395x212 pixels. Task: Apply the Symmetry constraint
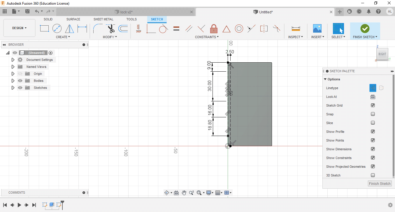pos(264,29)
